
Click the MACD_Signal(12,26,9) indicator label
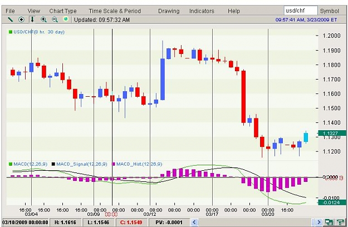tap(82, 164)
